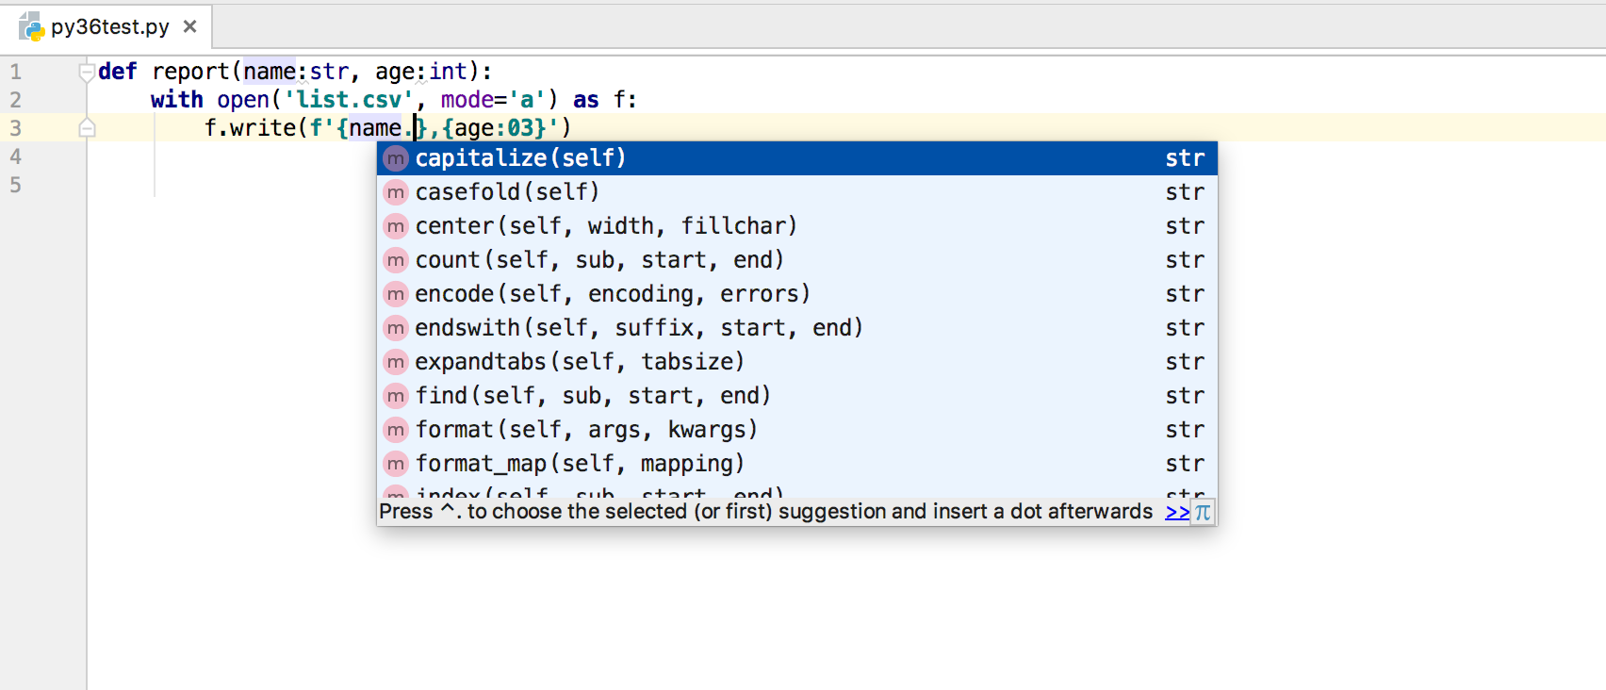The image size is (1606, 690).
Task: Select the py36test.py editor tab
Action: (x=109, y=26)
